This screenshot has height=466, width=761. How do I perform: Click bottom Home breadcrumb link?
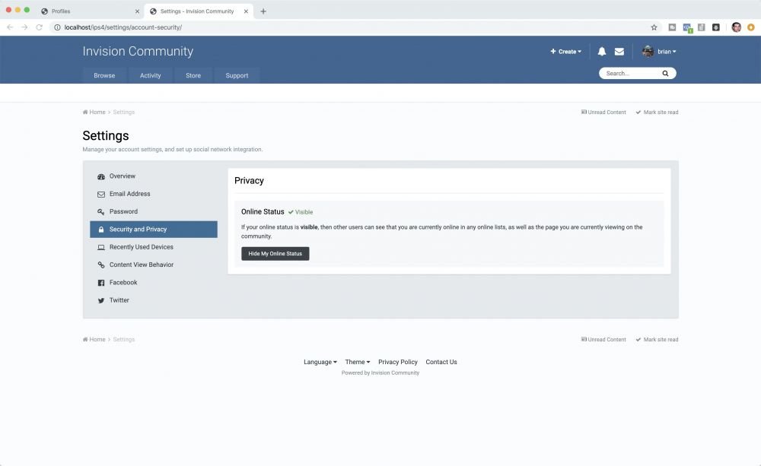(x=94, y=340)
